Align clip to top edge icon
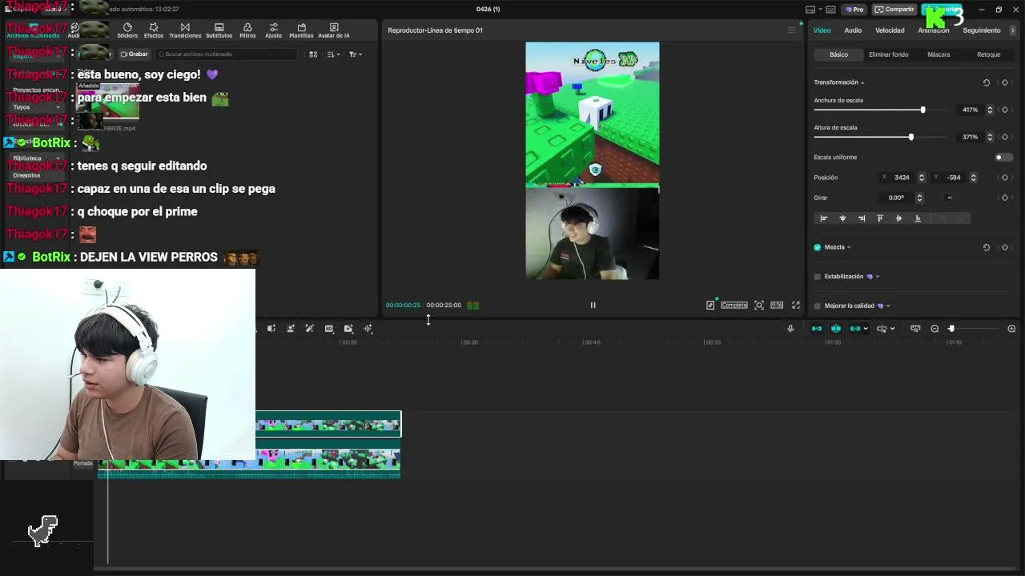Screen dimensions: 1025x576 [880, 218]
